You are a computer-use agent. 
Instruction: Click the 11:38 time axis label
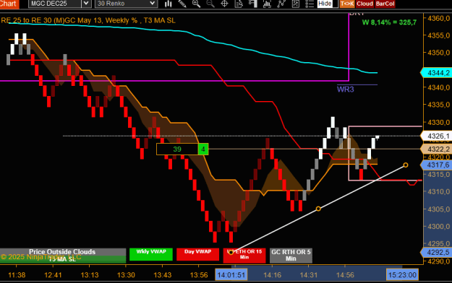point(17,275)
